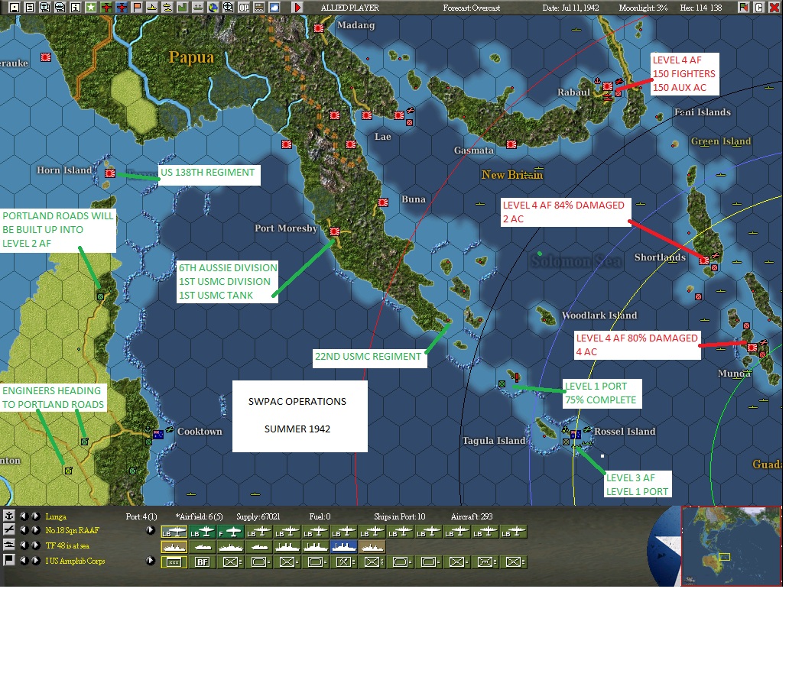
Task: Select the blue-highlighted ship icon
Action: point(343,547)
